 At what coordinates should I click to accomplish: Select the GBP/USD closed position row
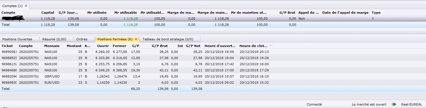pos(136,76)
